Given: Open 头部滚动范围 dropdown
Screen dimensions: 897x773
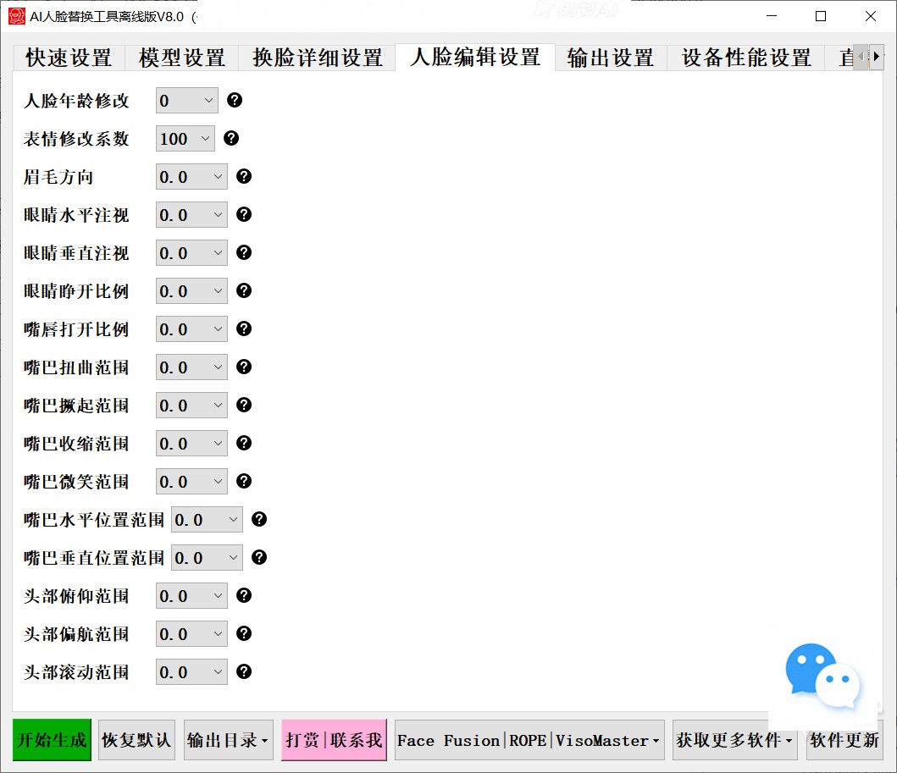Looking at the screenshot, I should [191, 672].
